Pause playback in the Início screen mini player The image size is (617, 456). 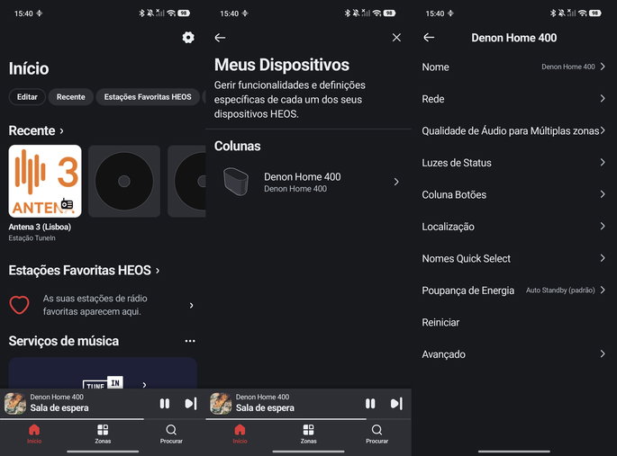point(165,403)
